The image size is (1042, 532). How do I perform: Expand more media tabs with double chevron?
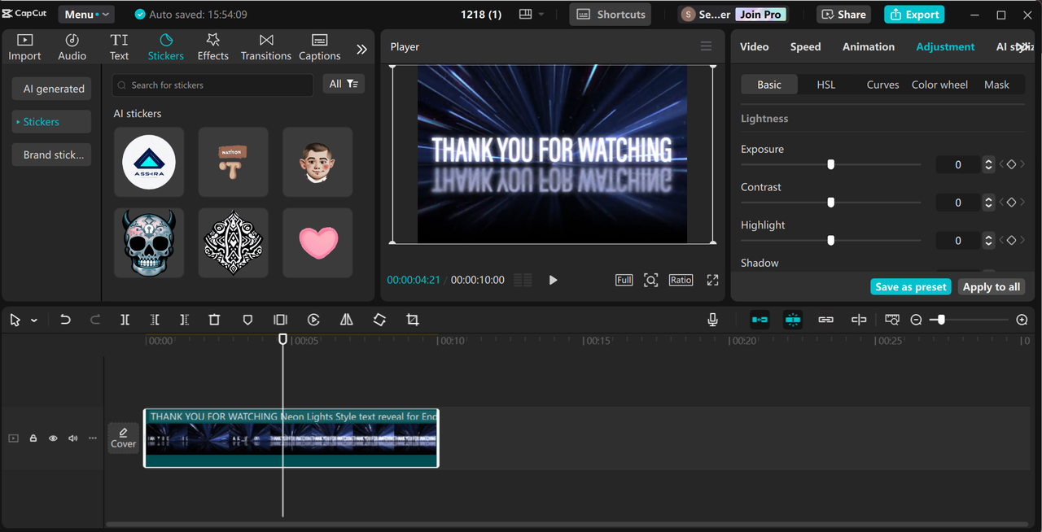pos(361,49)
